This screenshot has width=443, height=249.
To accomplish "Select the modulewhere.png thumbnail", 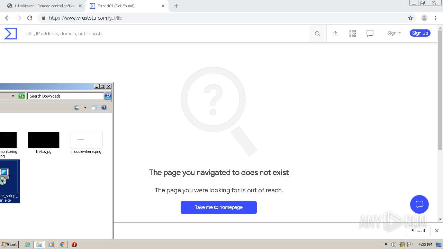I will 86,140.
